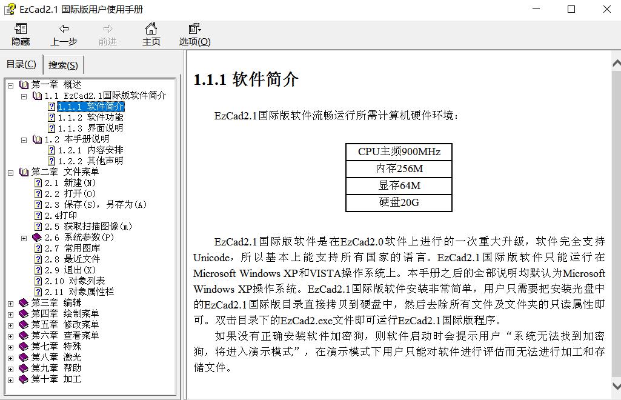
Task: Open topic 2.11 对象属性栏
Action: click(x=79, y=292)
